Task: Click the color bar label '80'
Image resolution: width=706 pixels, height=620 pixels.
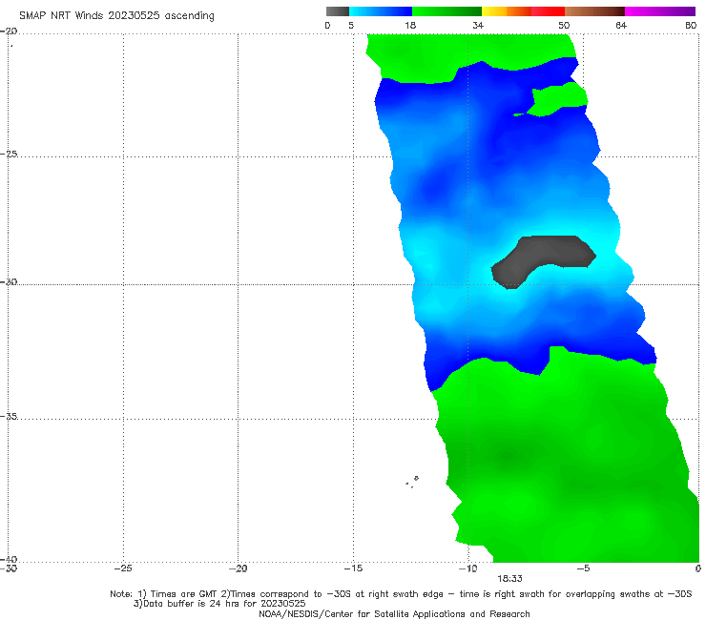Action: 691,26
